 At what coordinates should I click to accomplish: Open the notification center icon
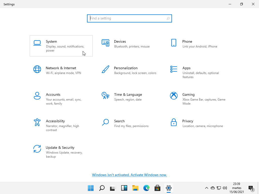(251, 188)
